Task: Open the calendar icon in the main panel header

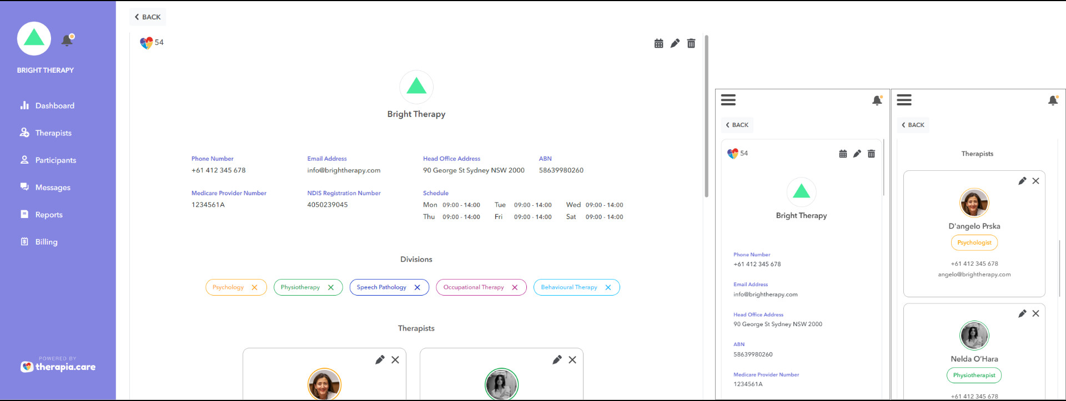Action: [x=658, y=43]
